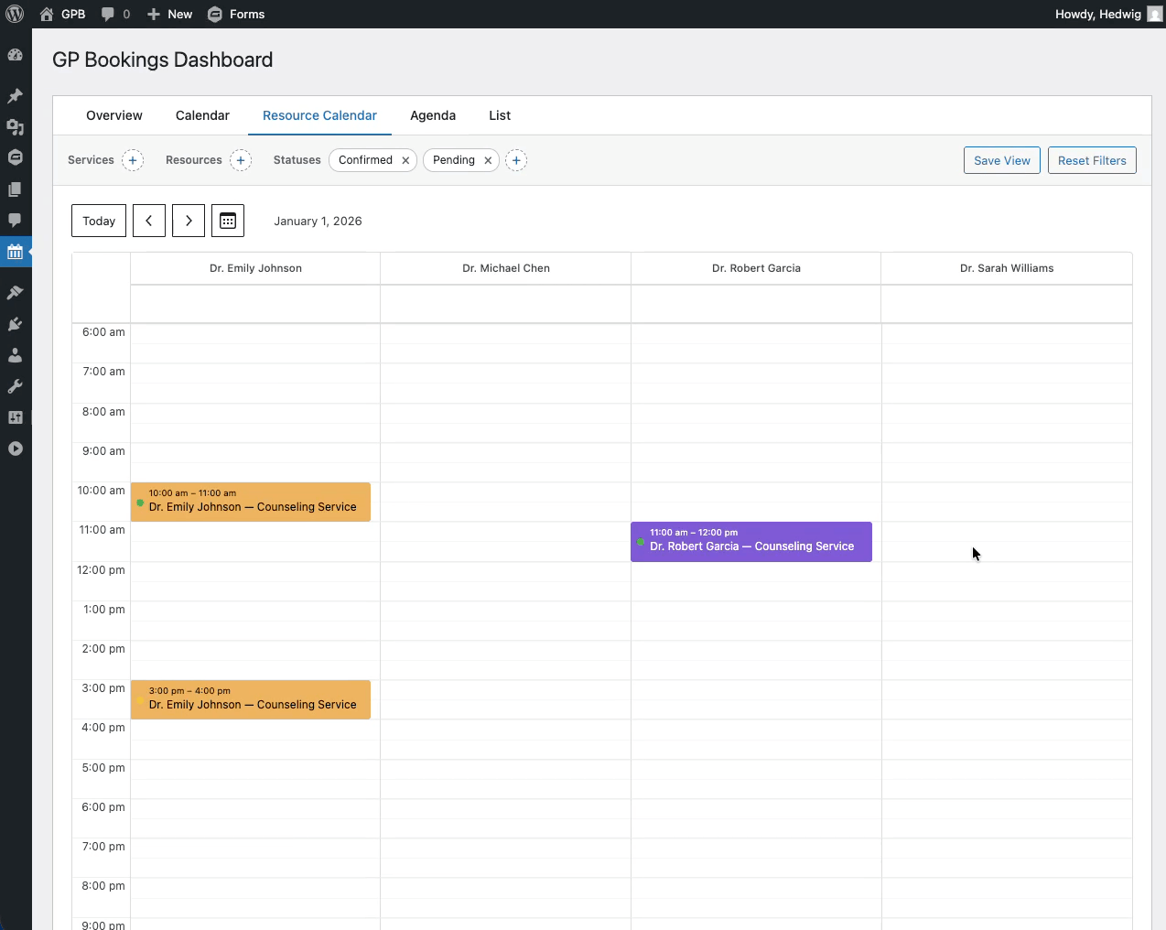The height and width of the screenshot is (930, 1166).
Task: Add a Services filter
Action: 133,160
